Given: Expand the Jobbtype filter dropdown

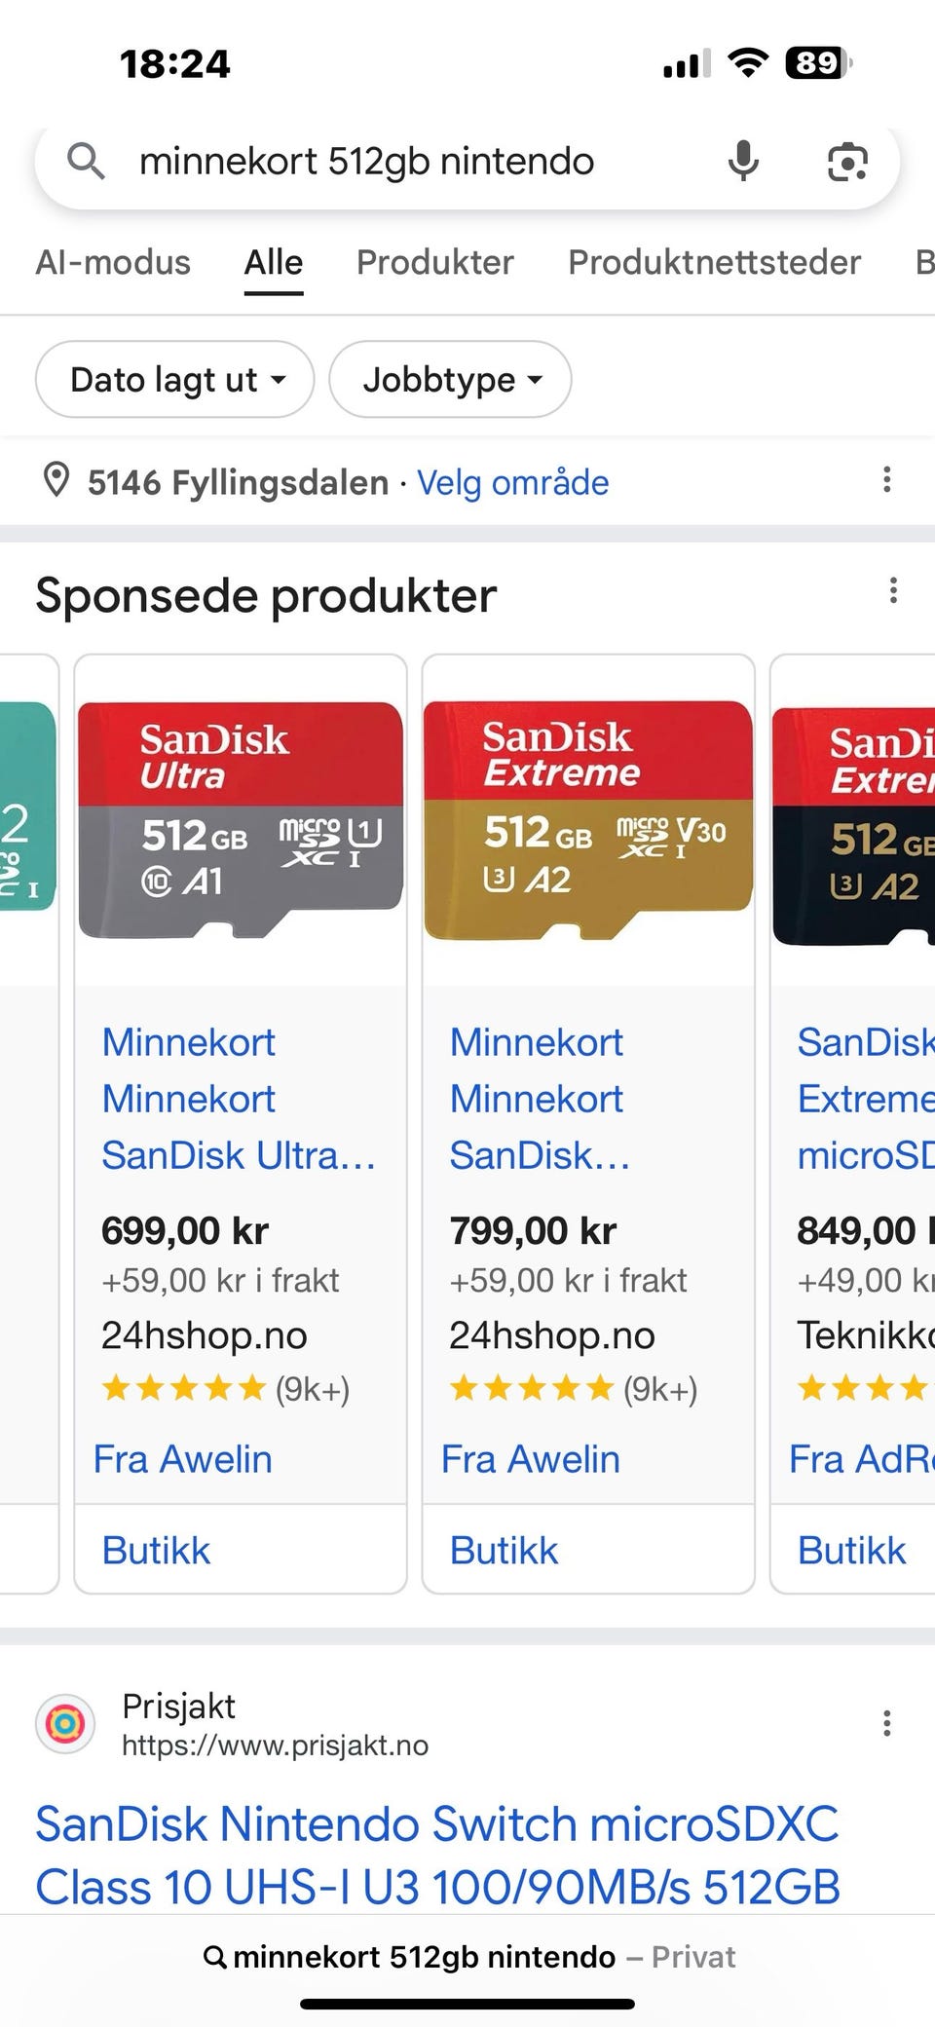Looking at the screenshot, I should pyautogui.click(x=450, y=379).
